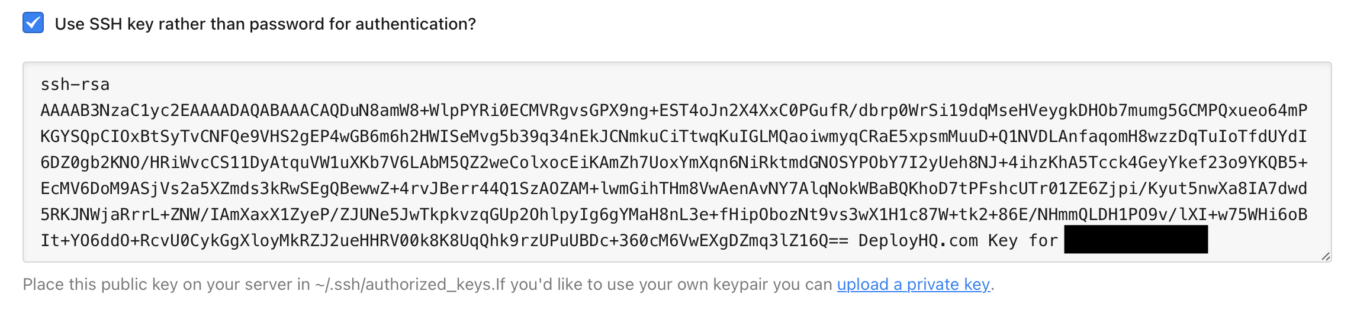This screenshot has height=310, width=1357.
Task: Click the "ssh-rsa" prefix in the key field
Action: pos(75,85)
